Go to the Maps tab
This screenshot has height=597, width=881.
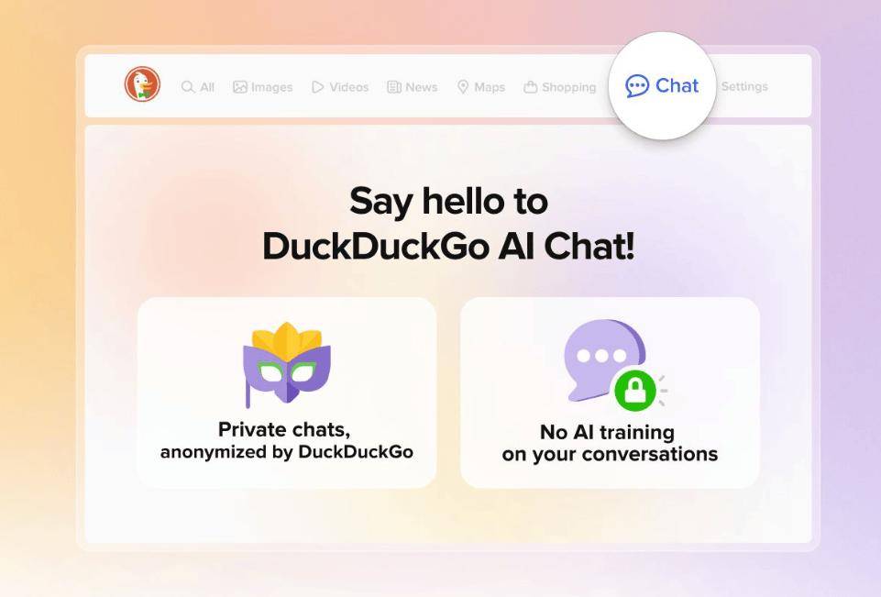481,86
